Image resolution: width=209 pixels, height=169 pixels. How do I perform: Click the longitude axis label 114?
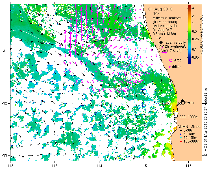[99, 166]
